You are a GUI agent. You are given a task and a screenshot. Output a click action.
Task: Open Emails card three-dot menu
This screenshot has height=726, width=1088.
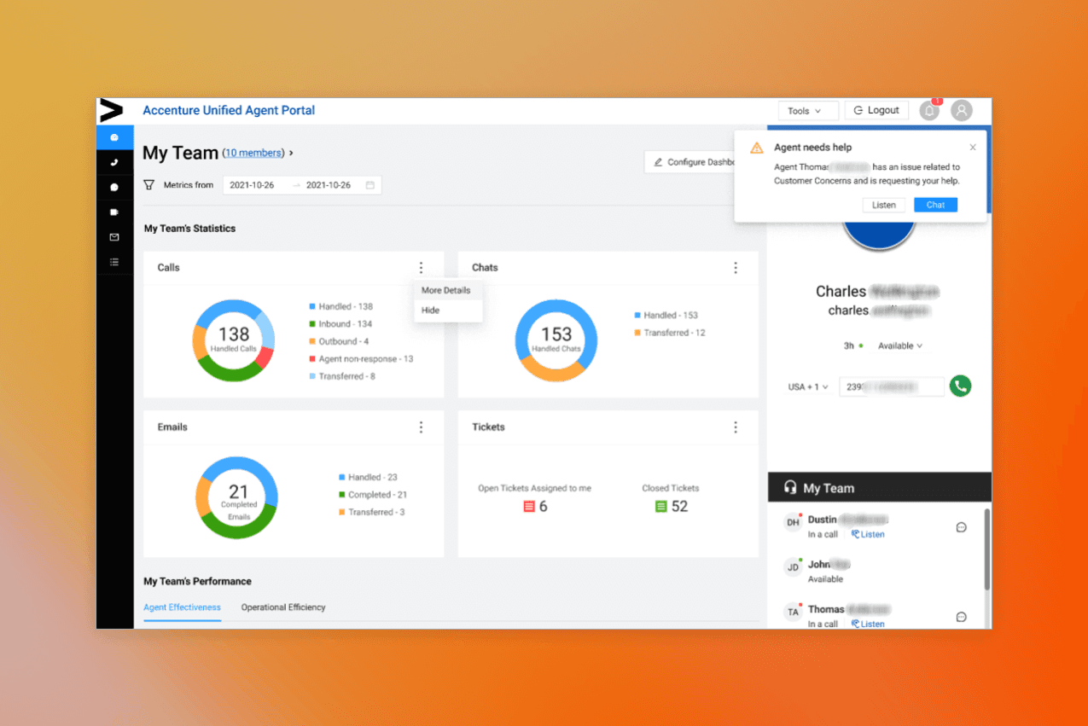[421, 427]
